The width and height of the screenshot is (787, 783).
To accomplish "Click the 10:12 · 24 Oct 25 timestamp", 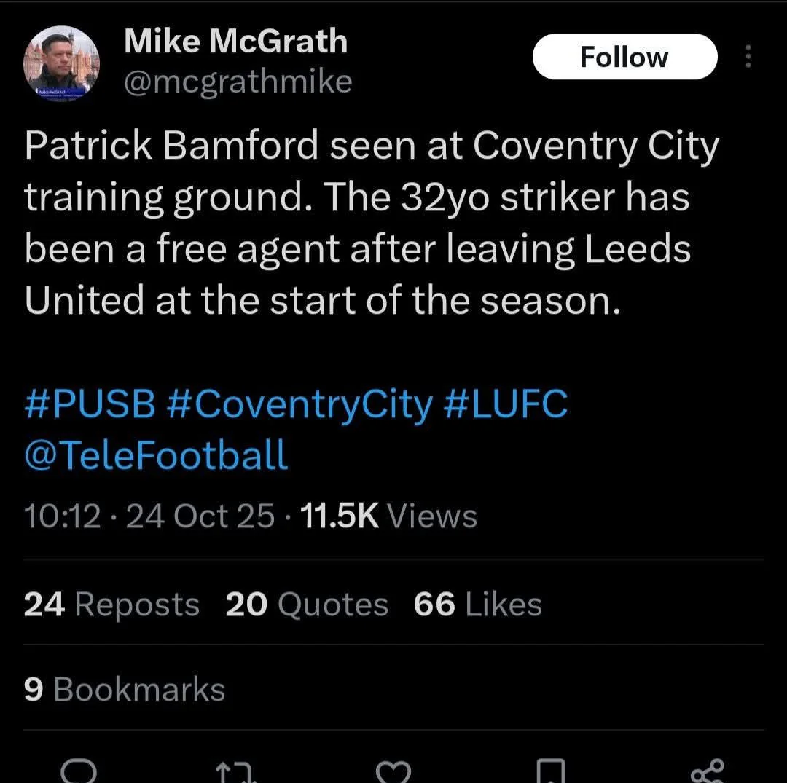I will pos(149,516).
